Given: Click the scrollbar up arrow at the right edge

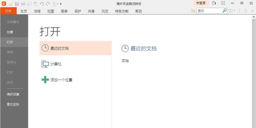Looking at the screenshot, I should (254, 17).
